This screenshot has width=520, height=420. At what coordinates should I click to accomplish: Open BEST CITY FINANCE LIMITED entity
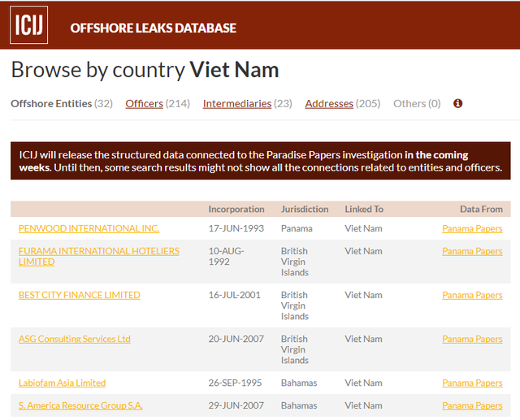click(x=79, y=296)
